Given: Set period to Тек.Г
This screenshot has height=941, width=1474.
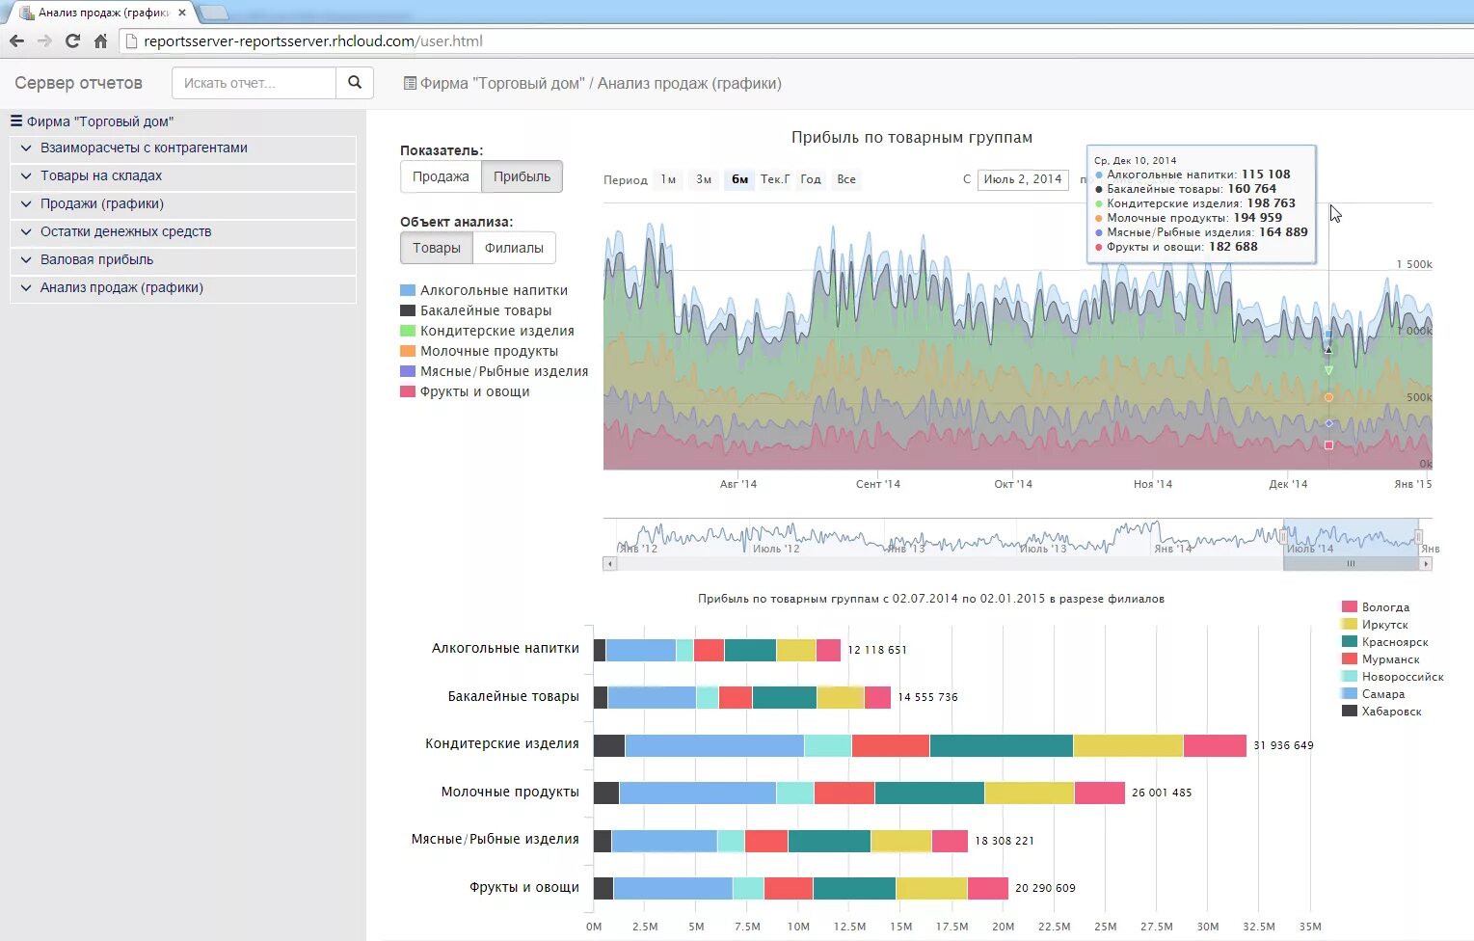Looking at the screenshot, I should pos(775,179).
